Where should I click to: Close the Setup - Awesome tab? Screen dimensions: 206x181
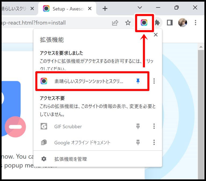90,9
